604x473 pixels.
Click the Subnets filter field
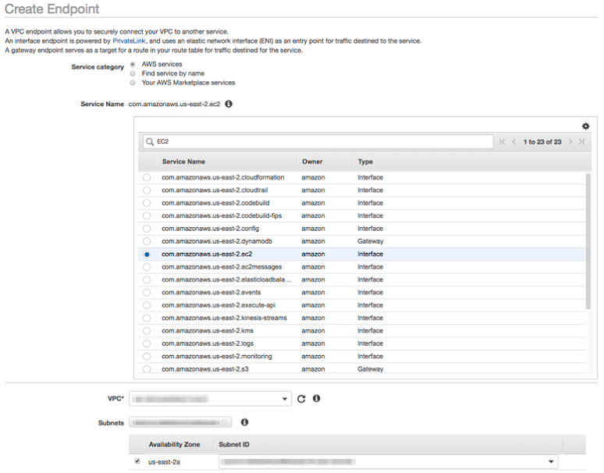pyautogui.click(x=181, y=422)
